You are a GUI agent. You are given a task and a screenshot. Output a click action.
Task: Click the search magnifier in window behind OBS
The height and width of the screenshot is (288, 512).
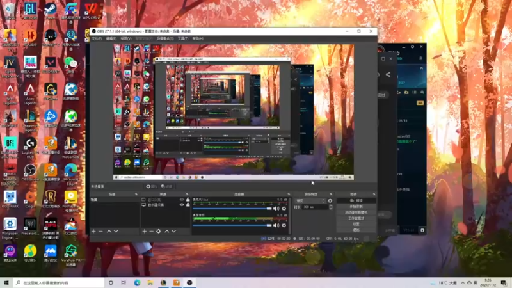[422, 92]
